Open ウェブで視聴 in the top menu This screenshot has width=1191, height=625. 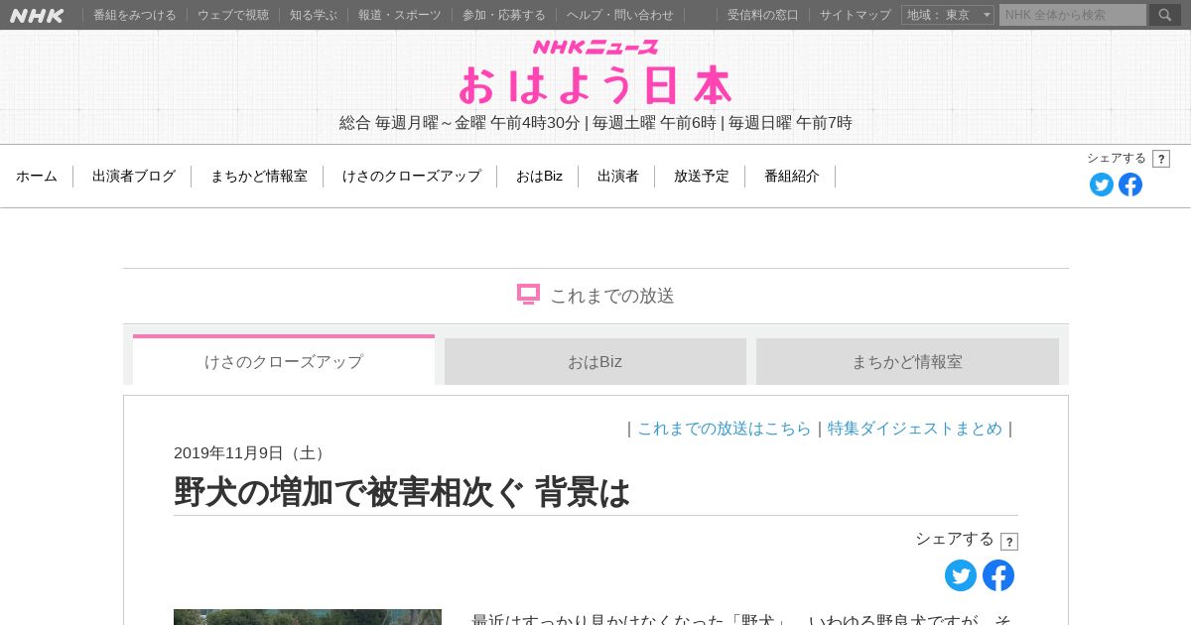(x=233, y=15)
